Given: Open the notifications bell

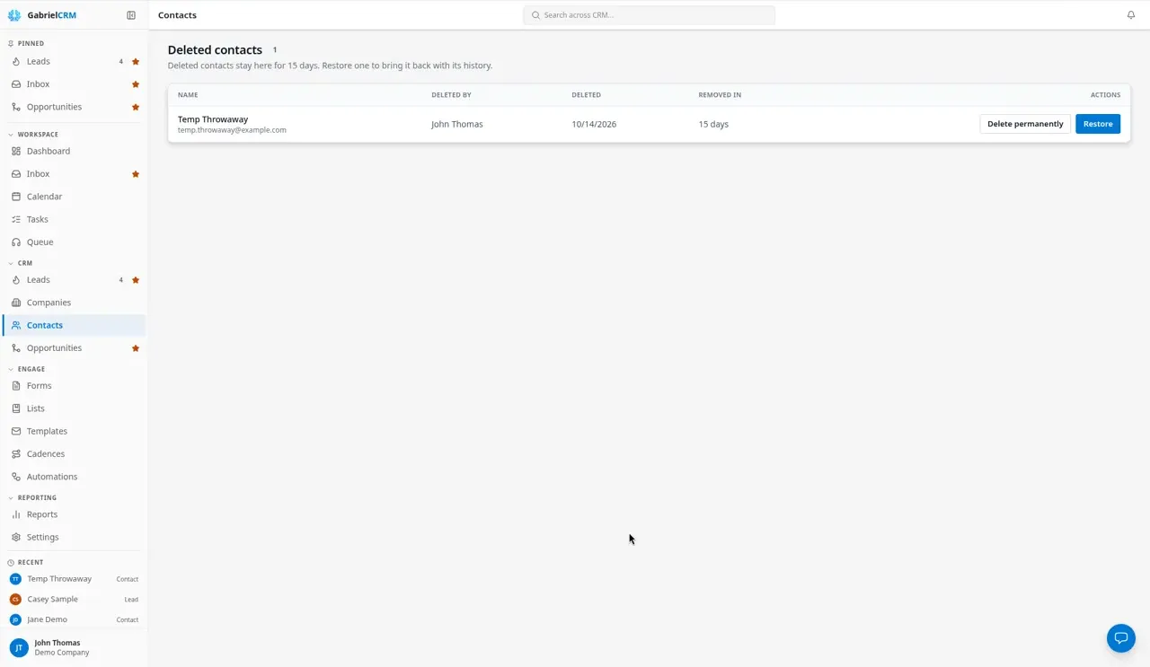Looking at the screenshot, I should pyautogui.click(x=1131, y=15).
